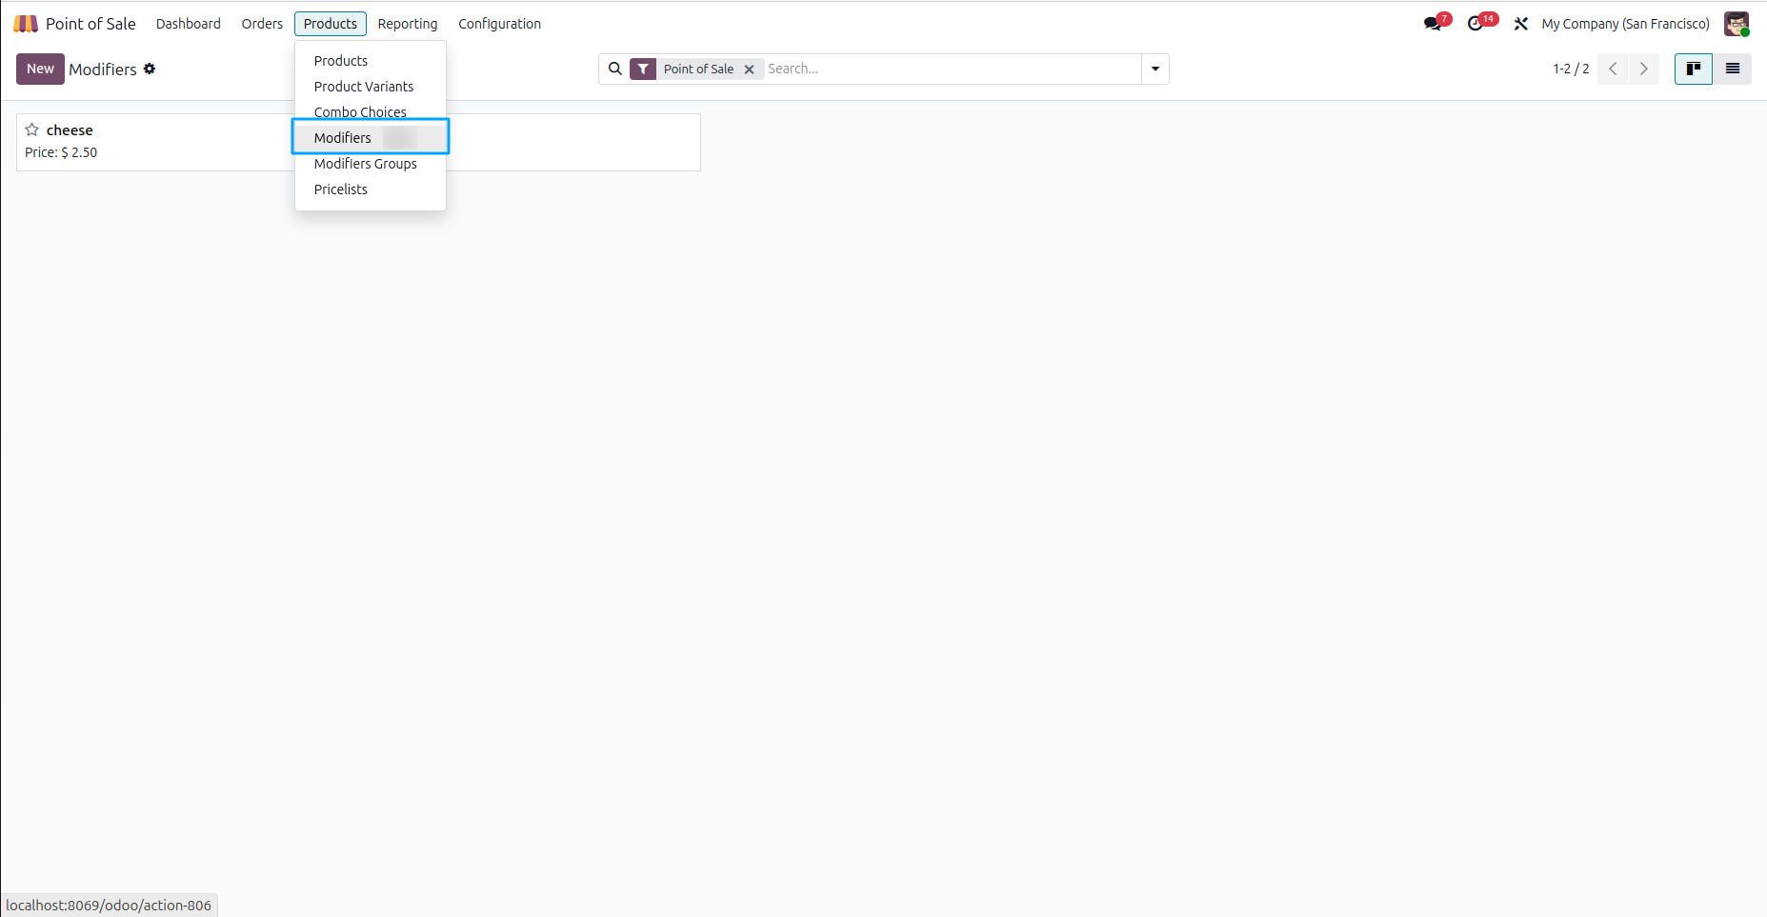This screenshot has height=917, width=1767.
Task: Open the Reporting menu
Action: [x=408, y=24]
